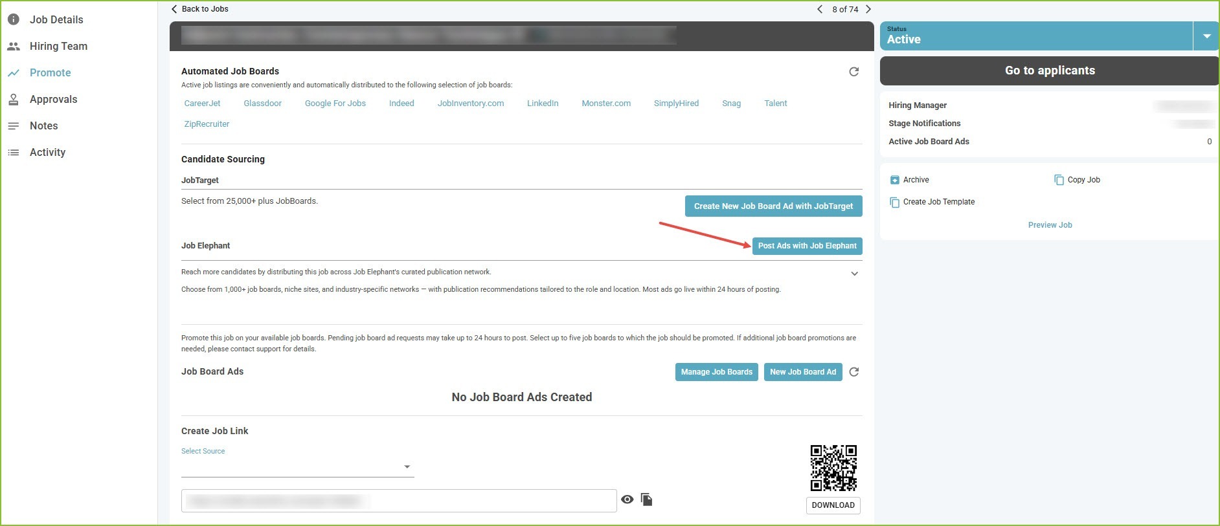
Task: Click Manage Job Boards button
Action: click(716, 372)
